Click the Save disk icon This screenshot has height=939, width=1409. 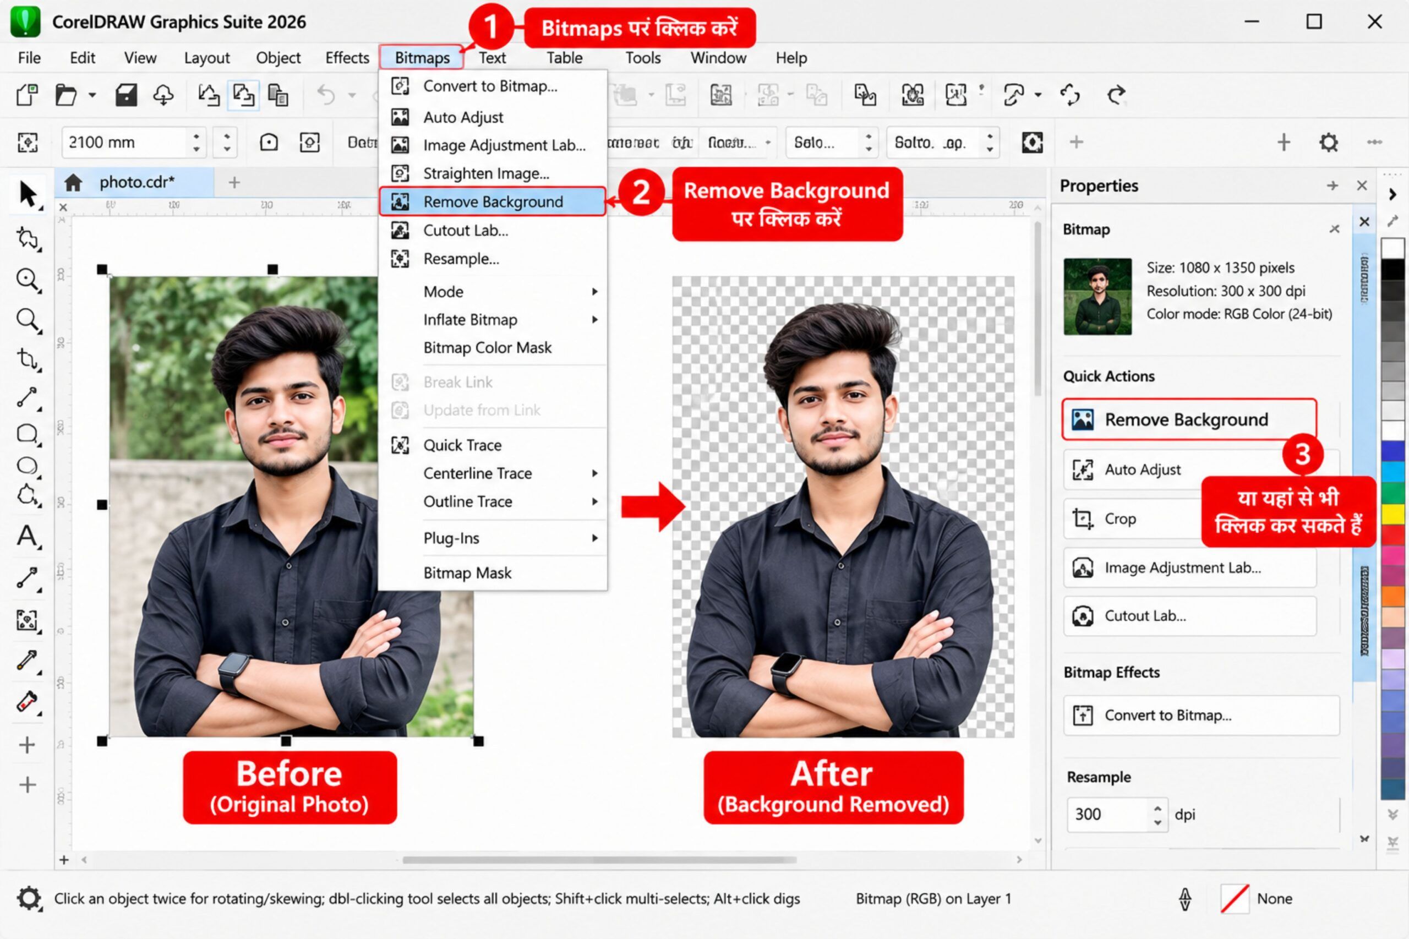tap(125, 95)
